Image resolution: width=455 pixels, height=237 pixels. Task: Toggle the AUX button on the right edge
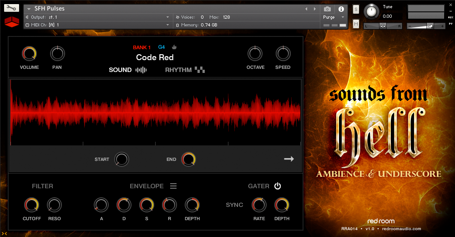450,17
